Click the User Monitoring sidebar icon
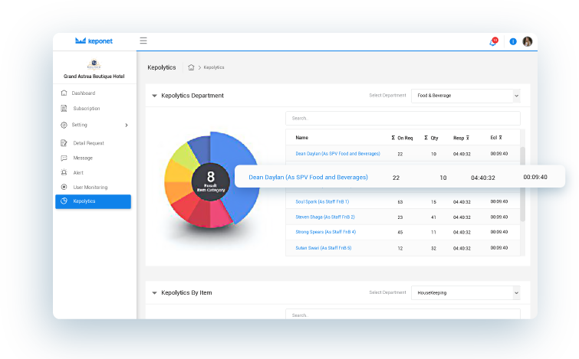The width and height of the screenshot is (579, 359). pyautogui.click(x=64, y=187)
